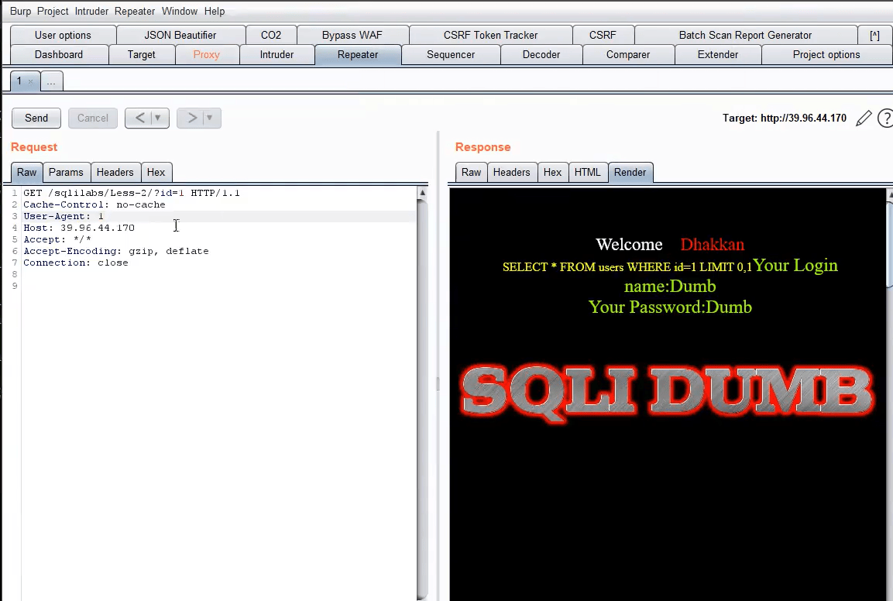Show response HTML view
This screenshot has height=601, width=893.
[587, 172]
